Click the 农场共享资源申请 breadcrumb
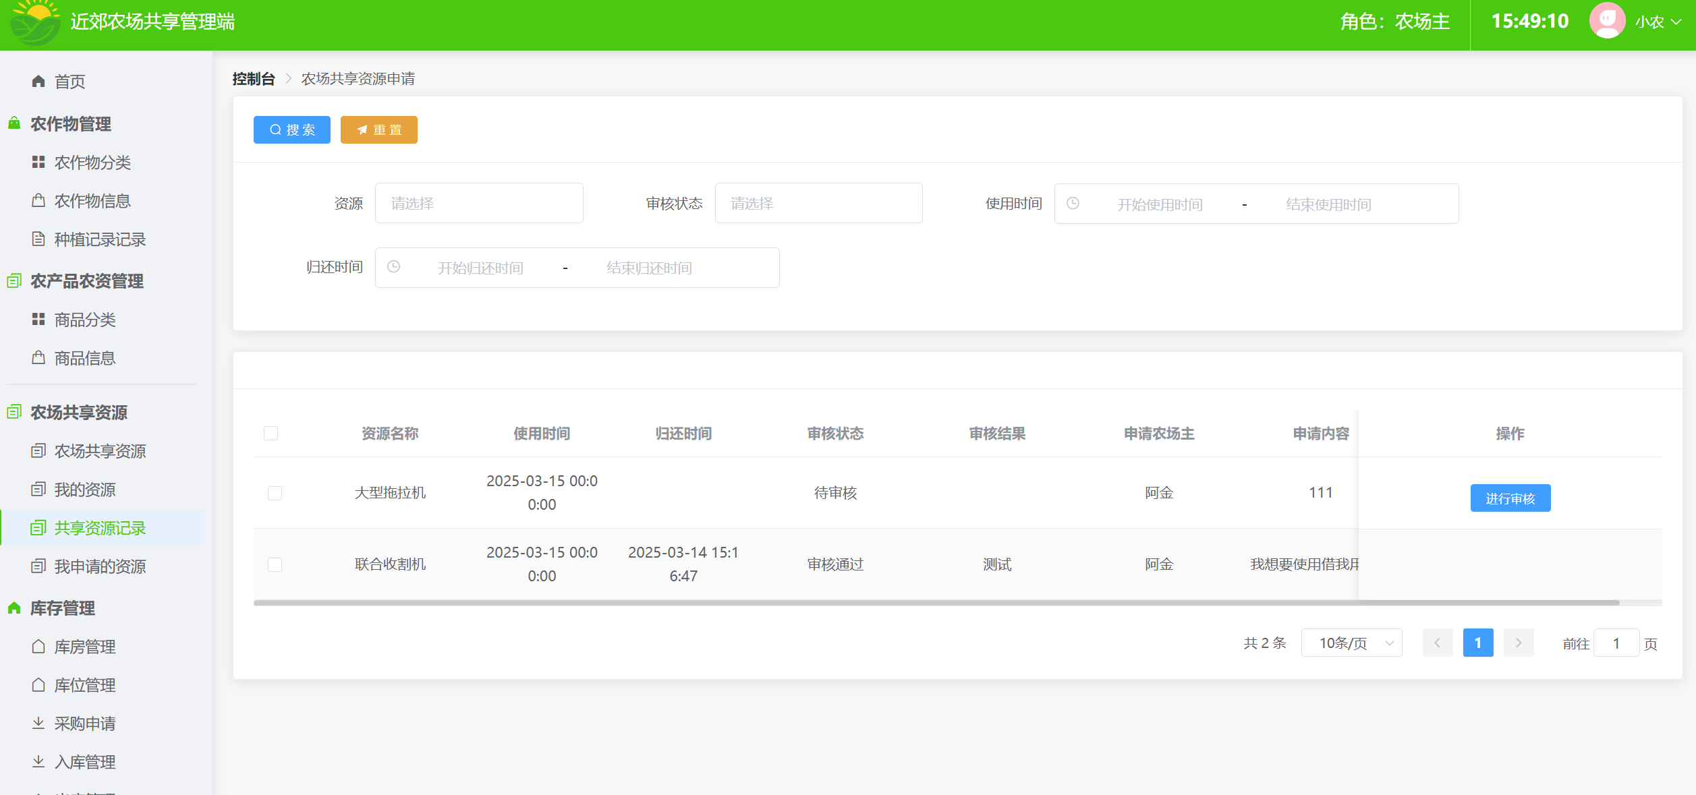 [x=358, y=79]
